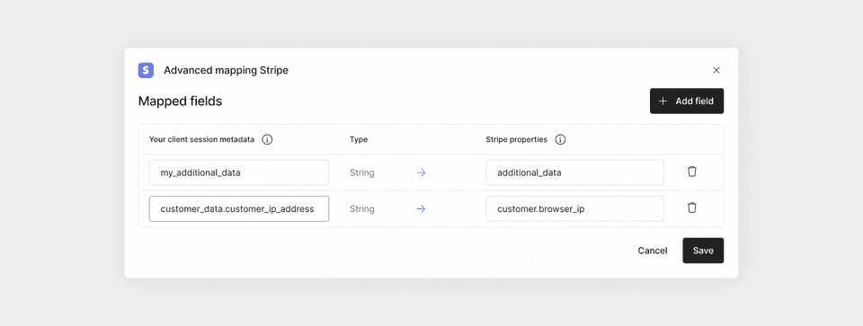Delete the customer.browser_ip mapping row
The image size is (863, 326).
tap(692, 207)
